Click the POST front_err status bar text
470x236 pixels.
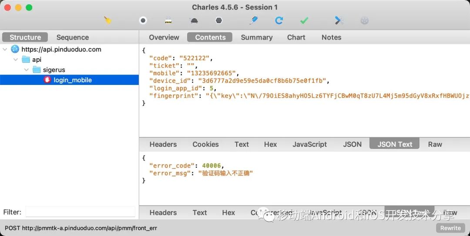[x=81, y=228]
